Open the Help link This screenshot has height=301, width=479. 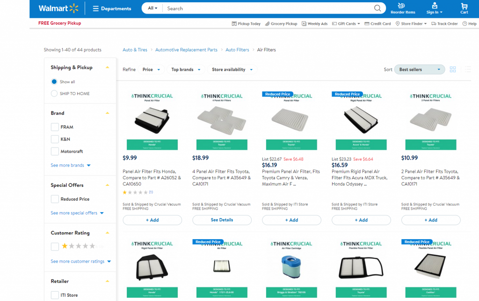470,23
